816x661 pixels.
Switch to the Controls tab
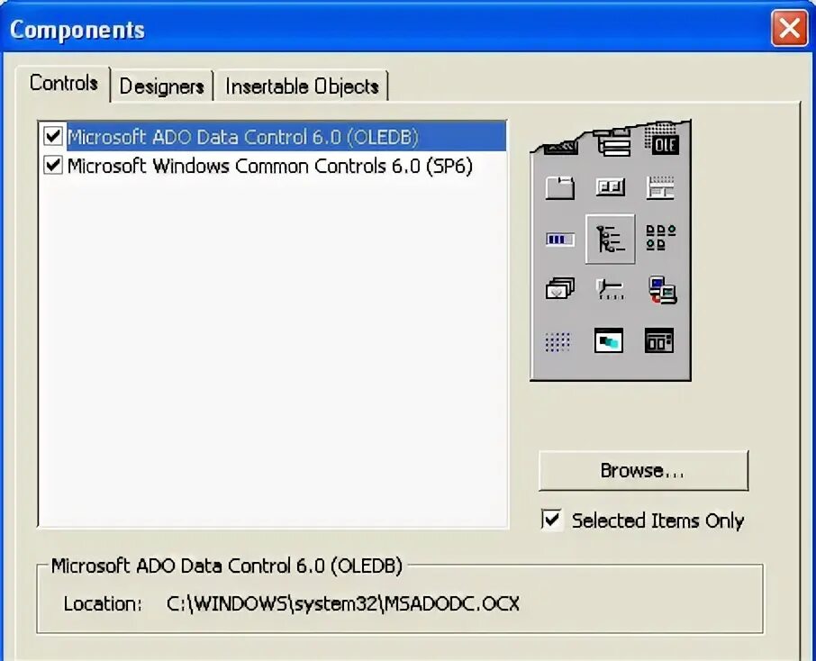[x=63, y=84]
